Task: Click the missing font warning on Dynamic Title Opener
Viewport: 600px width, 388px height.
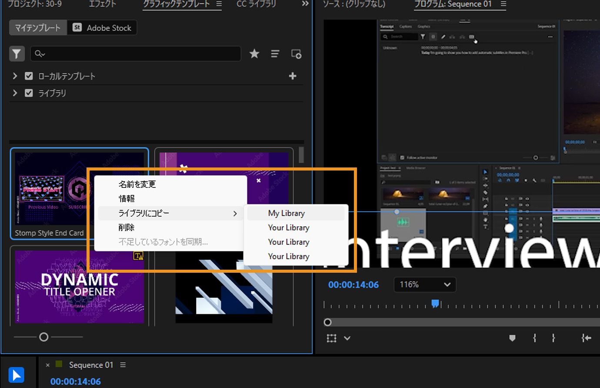Action: pos(138,256)
